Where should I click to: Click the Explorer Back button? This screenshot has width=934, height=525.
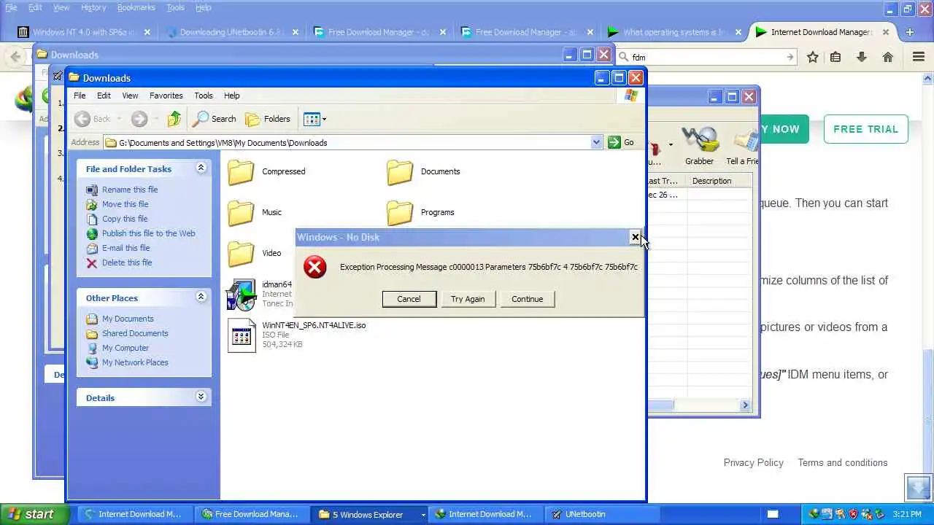pyautogui.click(x=93, y=119)
